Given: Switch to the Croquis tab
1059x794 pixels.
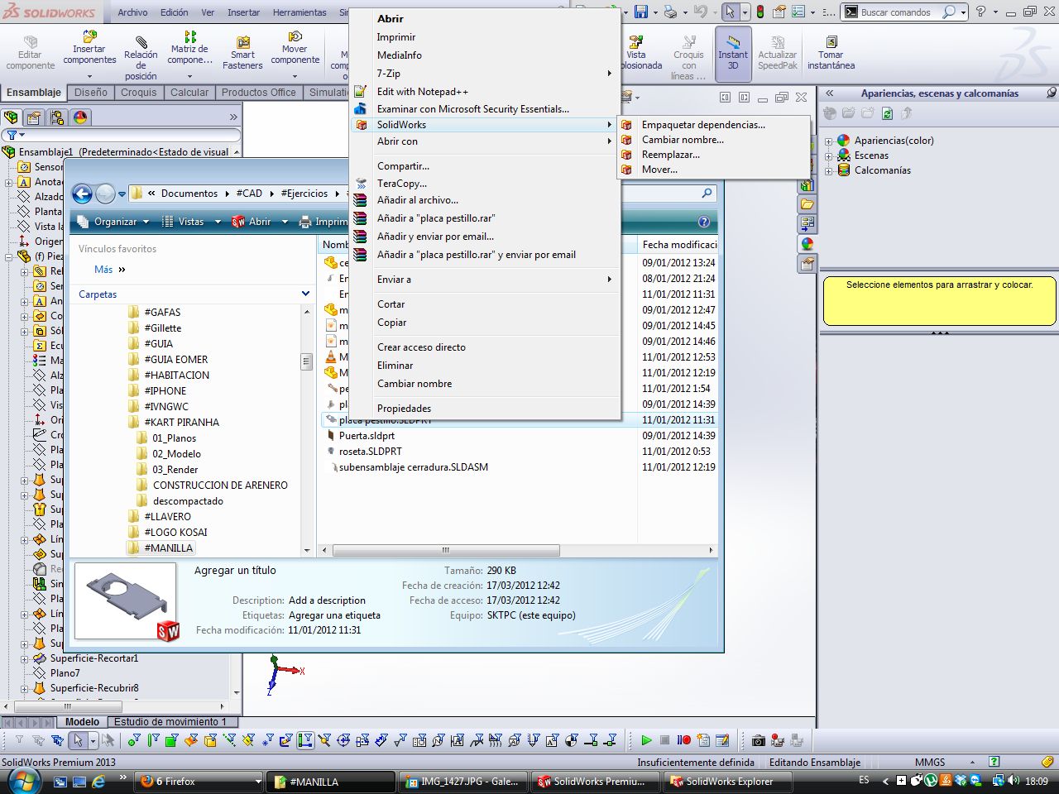Looking at the screenshot, I should (x=138, y=93).
